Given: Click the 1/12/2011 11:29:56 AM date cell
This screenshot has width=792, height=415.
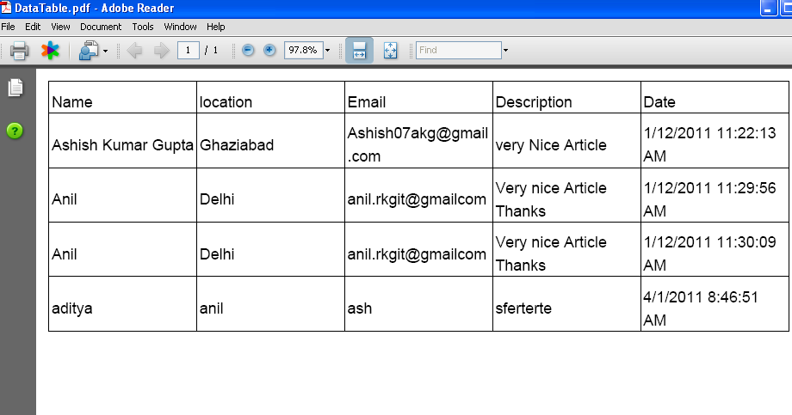Looking at the screenshot, I should coord(715,195).
